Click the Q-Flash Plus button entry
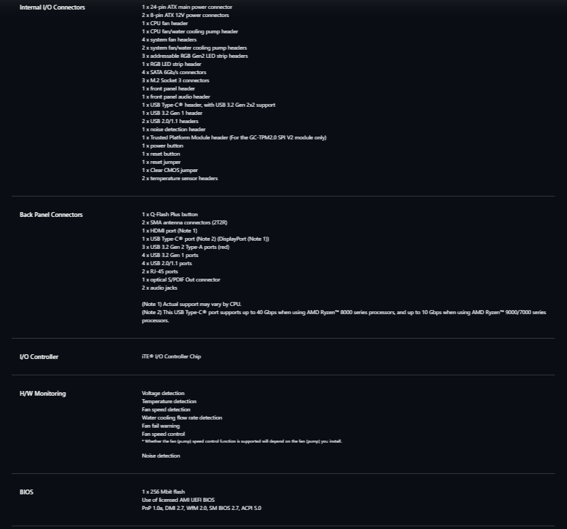 [x=170, y=214]
